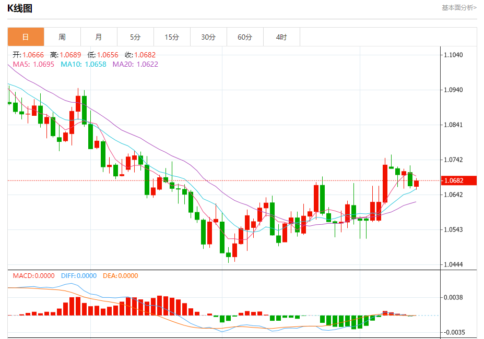Click the 0.0038 MACD axis label

tap(453, 297)
